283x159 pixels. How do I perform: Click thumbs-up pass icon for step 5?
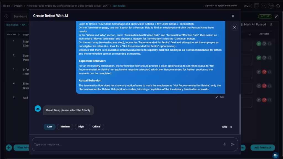tap(259, 100)
